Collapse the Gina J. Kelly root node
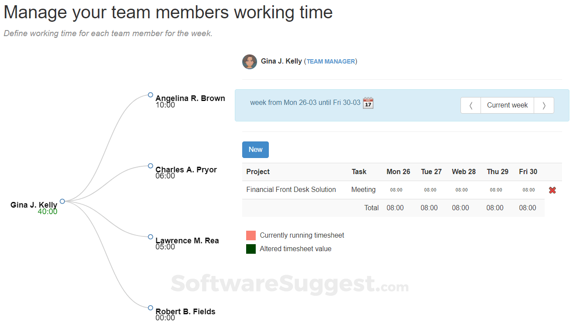The image size is (579, 326). point(62,201)
